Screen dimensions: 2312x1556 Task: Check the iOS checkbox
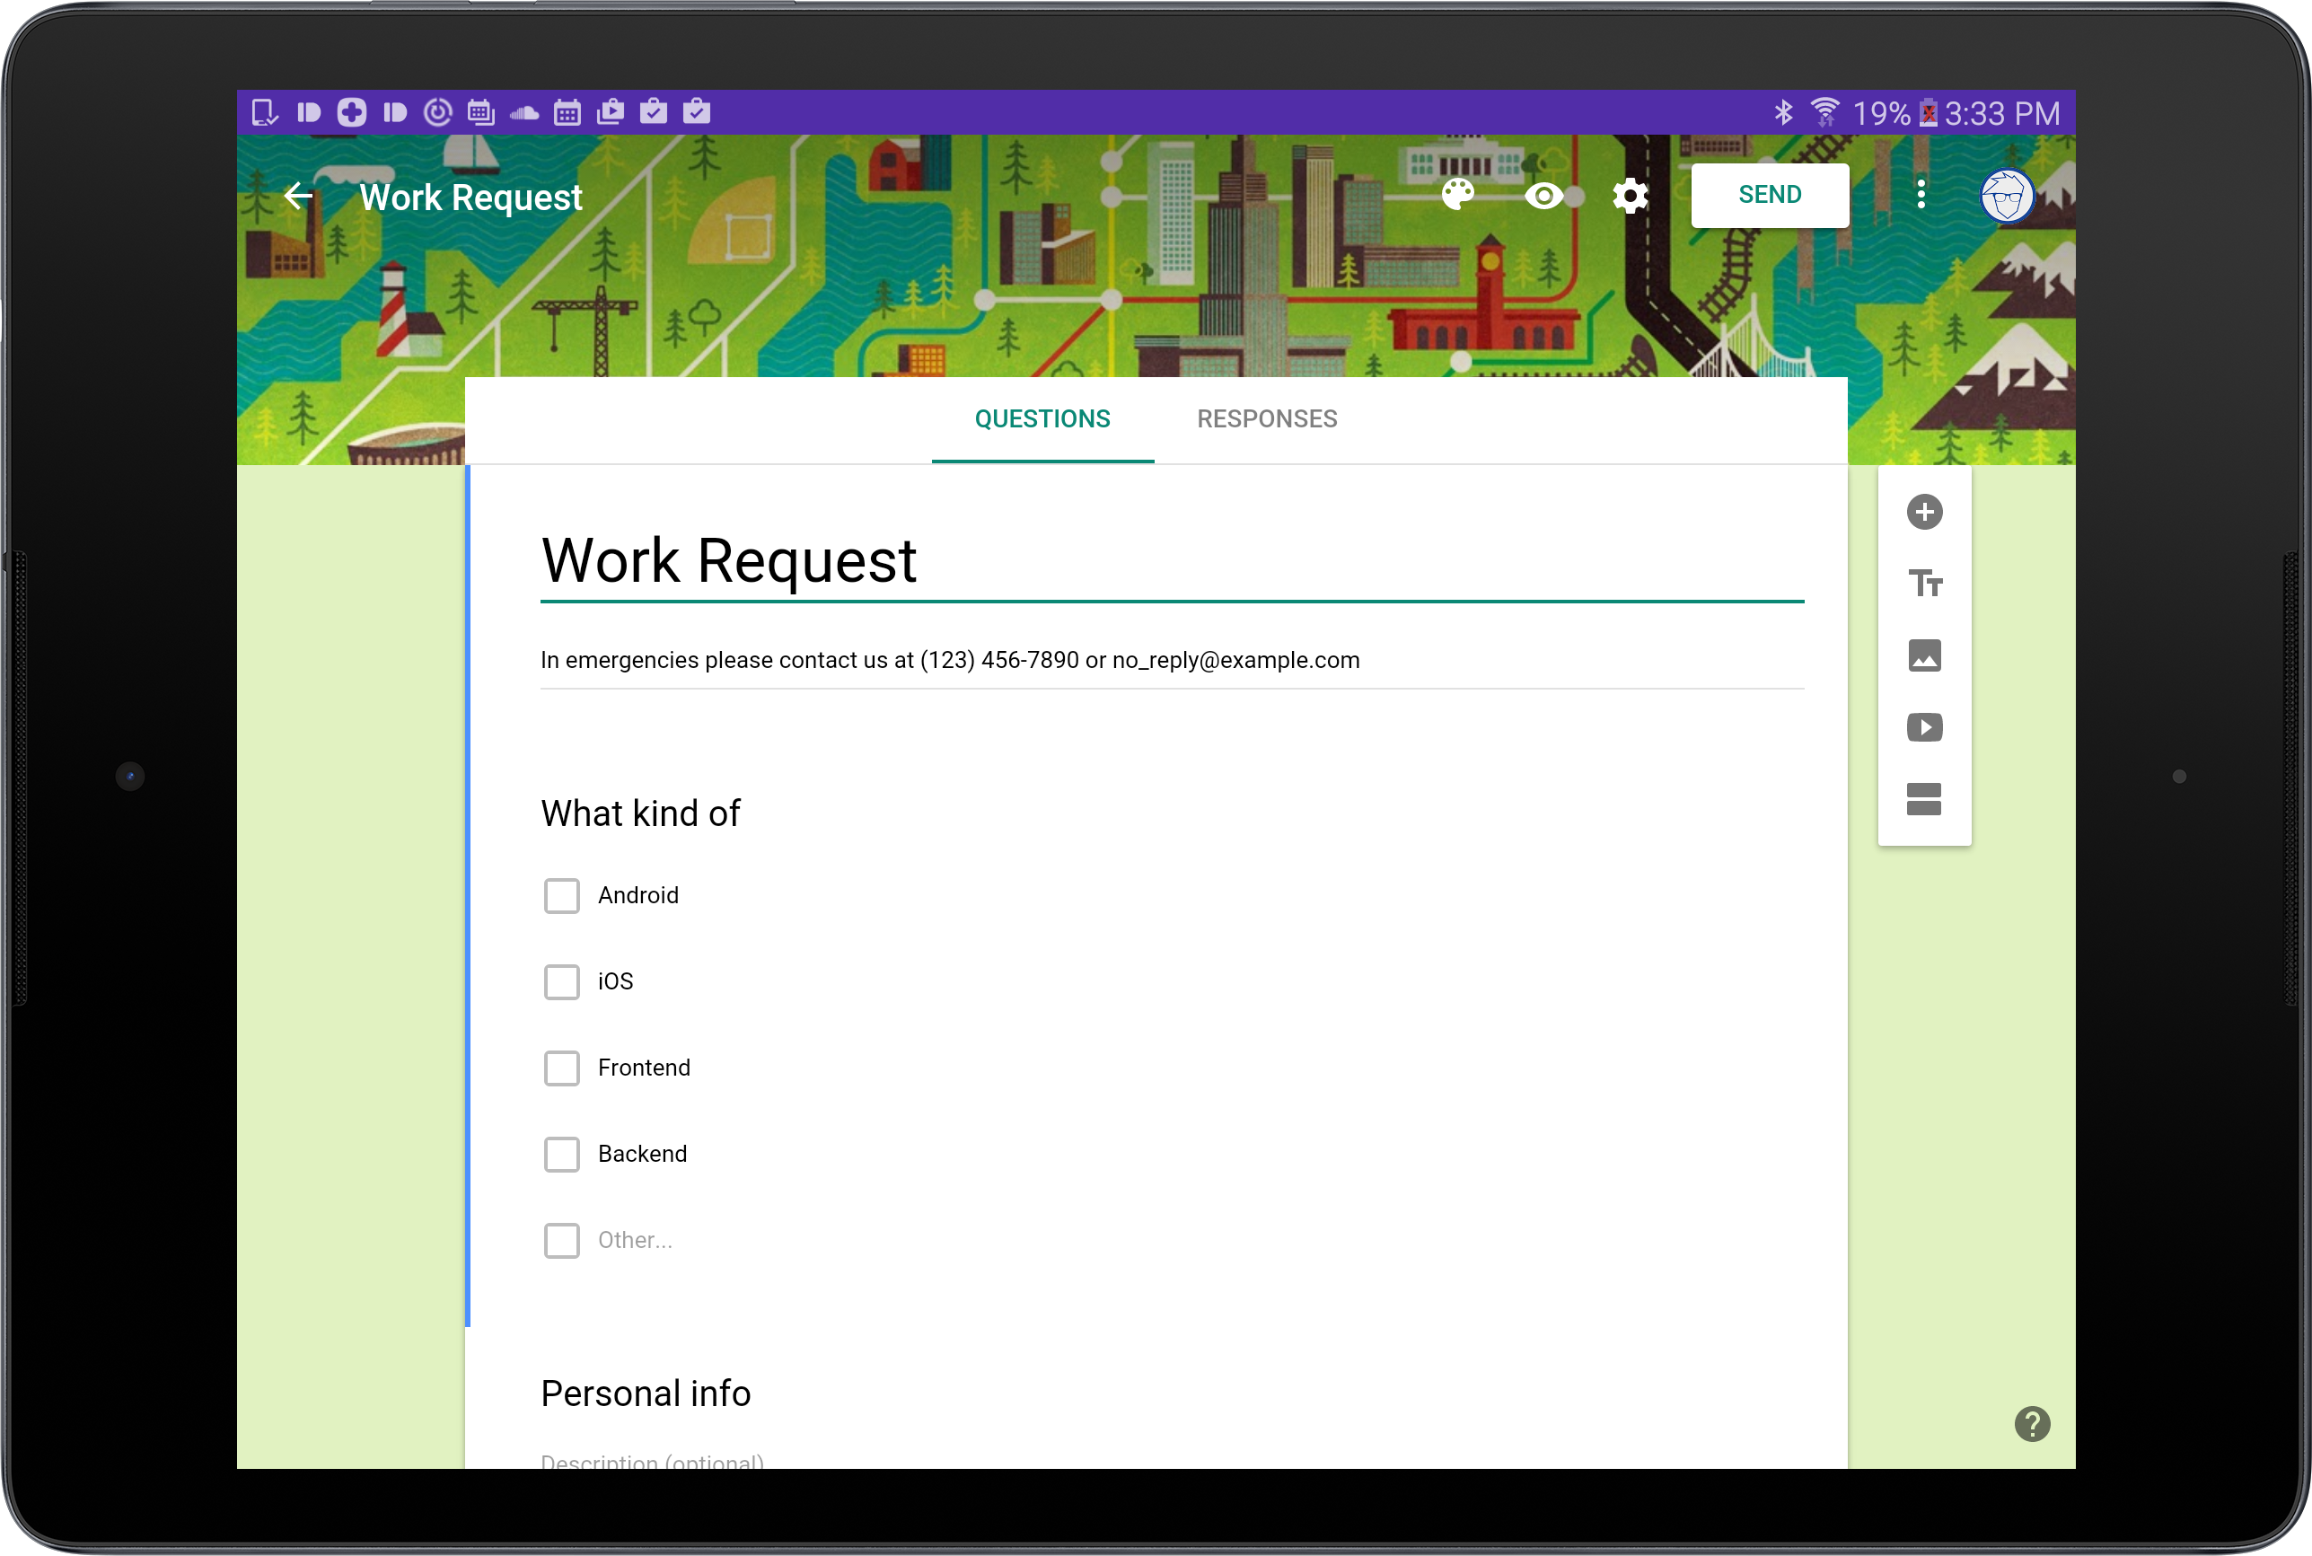562,981
